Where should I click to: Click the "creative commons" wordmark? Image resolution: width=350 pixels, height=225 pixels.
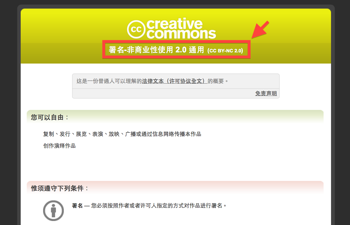(181, 29)
